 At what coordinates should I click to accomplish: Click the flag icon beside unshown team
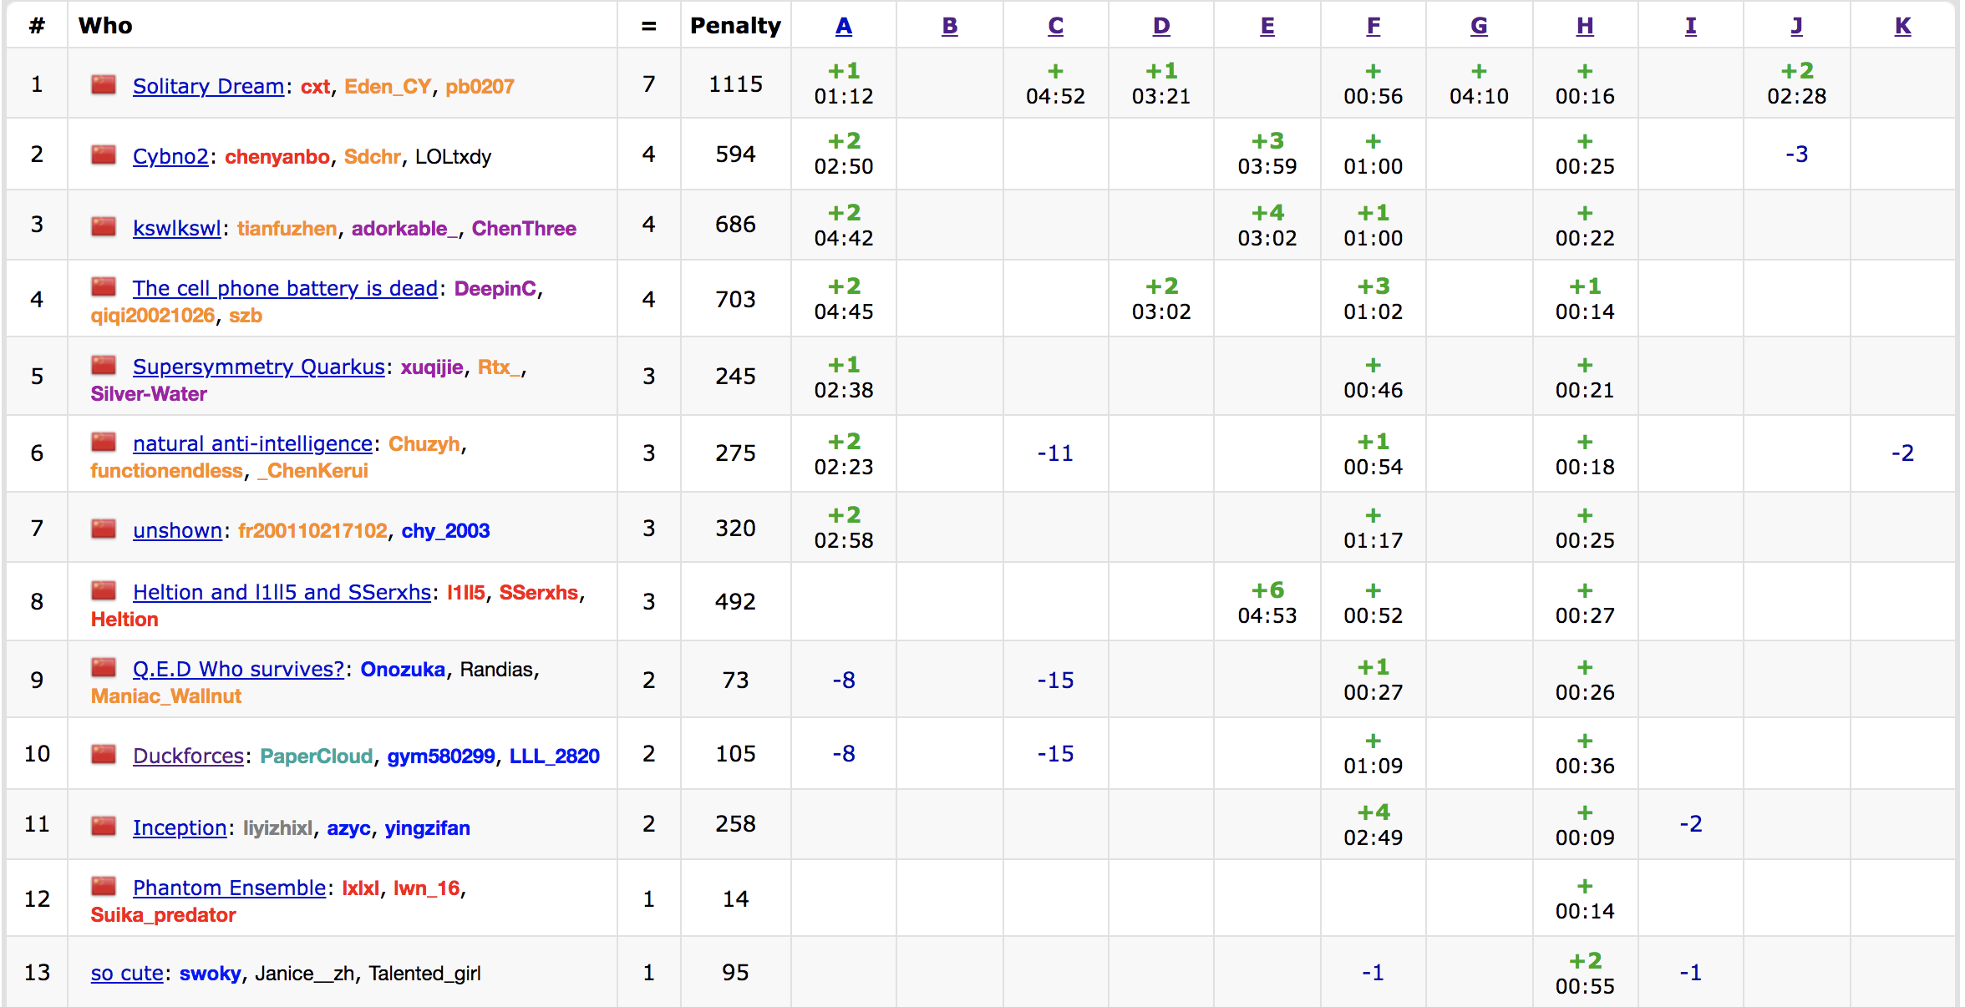pyautogui.click(x=104, y=529)
